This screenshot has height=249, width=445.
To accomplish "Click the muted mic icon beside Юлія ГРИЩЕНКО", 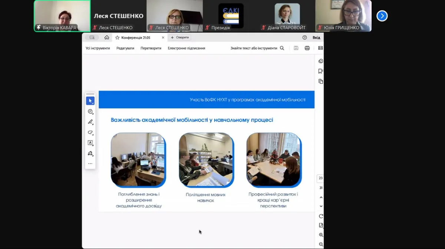I will pyautogui.click(x=320, y=27).
